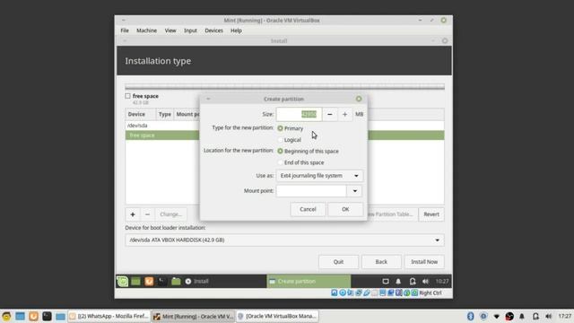The image size is (574, 323).
Task: Click volume icon in the guest tray
Action: click(x=425, y=281)
